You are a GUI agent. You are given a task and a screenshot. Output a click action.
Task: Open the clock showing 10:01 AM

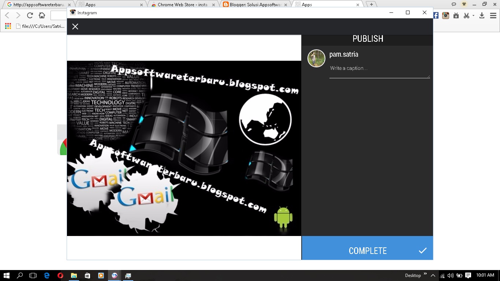click(485, 276)
